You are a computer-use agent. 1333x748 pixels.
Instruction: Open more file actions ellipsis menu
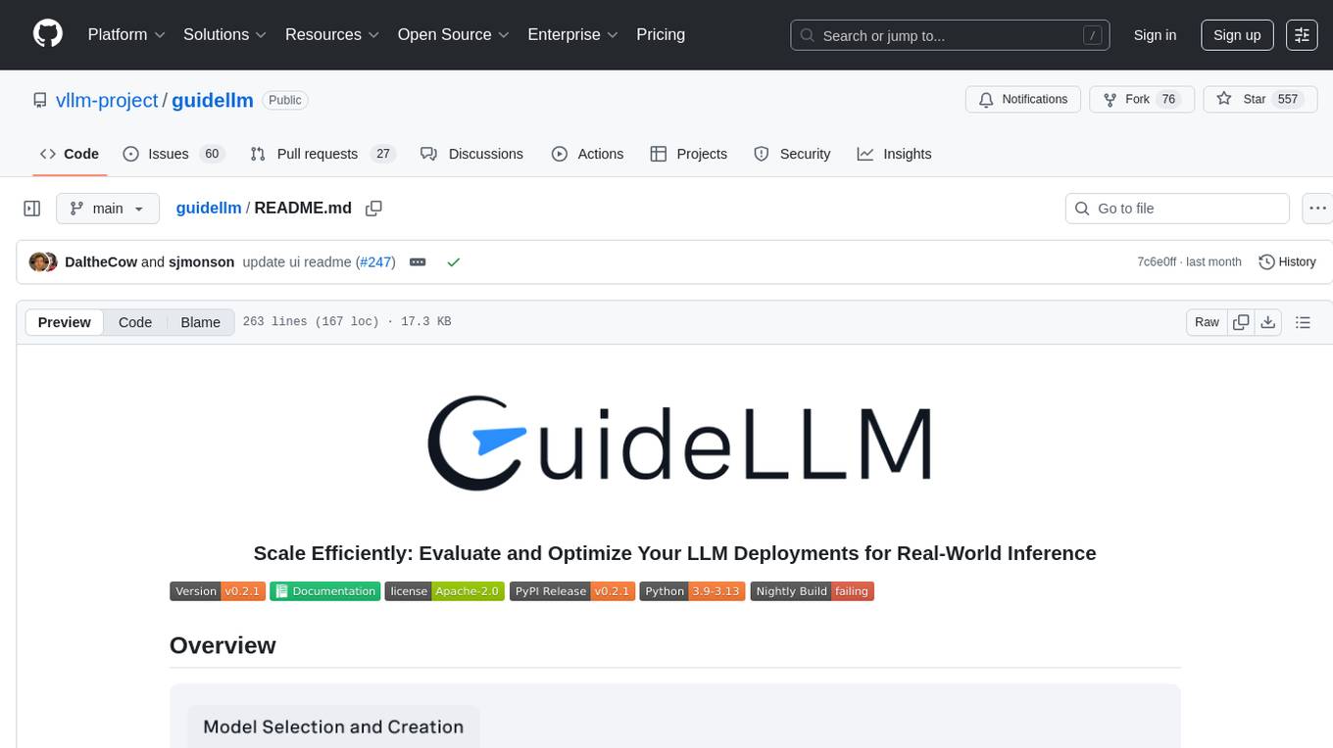pyautogui.click(x=1317, y=209)
